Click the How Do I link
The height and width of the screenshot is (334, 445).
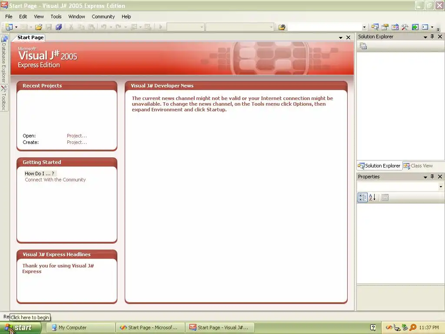point(40,174)
